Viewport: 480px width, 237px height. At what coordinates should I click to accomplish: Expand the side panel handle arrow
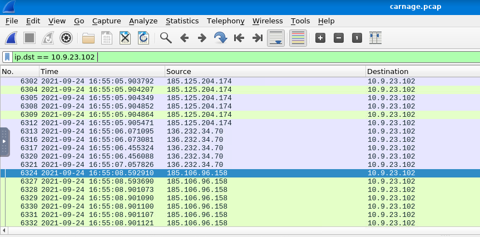(4, 142)
